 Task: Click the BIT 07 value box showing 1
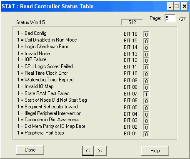coord(146,94)
